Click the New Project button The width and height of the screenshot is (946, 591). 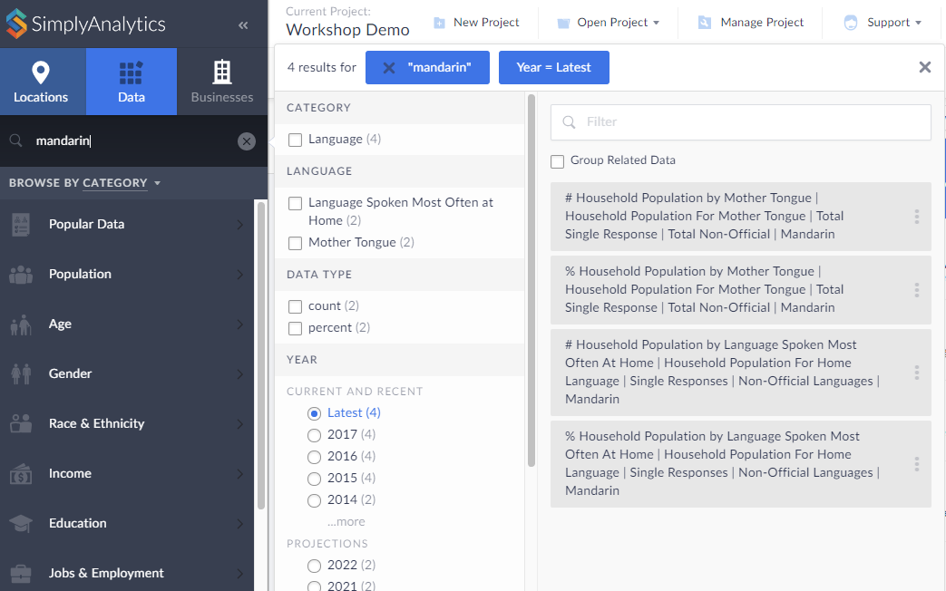point(476,23)
